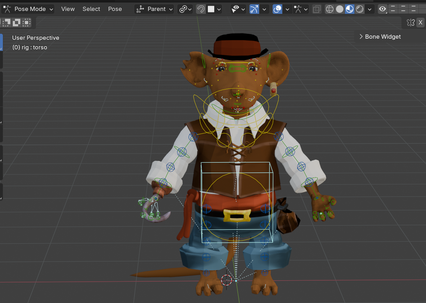
Task: Select rendered viewport shading
Action: pyautogui.click(x=360, y=9)
